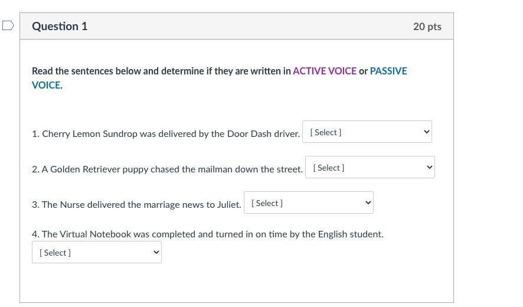
Task: Click the chevron arrow on sentence 4 dropdown
Action: tap(156, 252)
